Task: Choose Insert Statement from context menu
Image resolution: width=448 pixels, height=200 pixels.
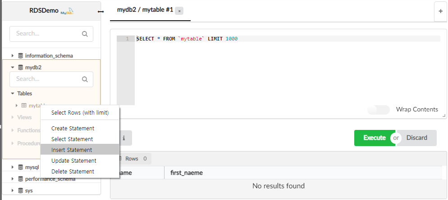Action: coord(80,150)
